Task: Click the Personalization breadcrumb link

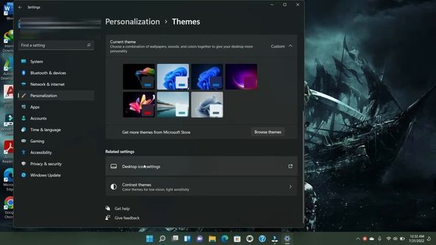Action: (133, 22)
